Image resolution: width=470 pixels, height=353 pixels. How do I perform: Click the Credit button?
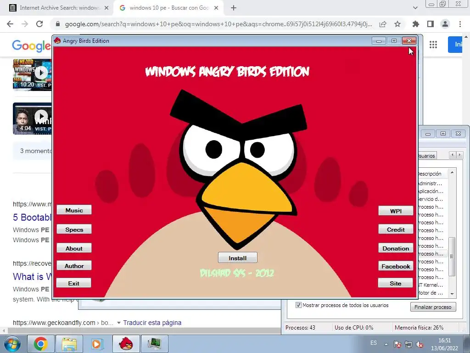click(396, 229)
